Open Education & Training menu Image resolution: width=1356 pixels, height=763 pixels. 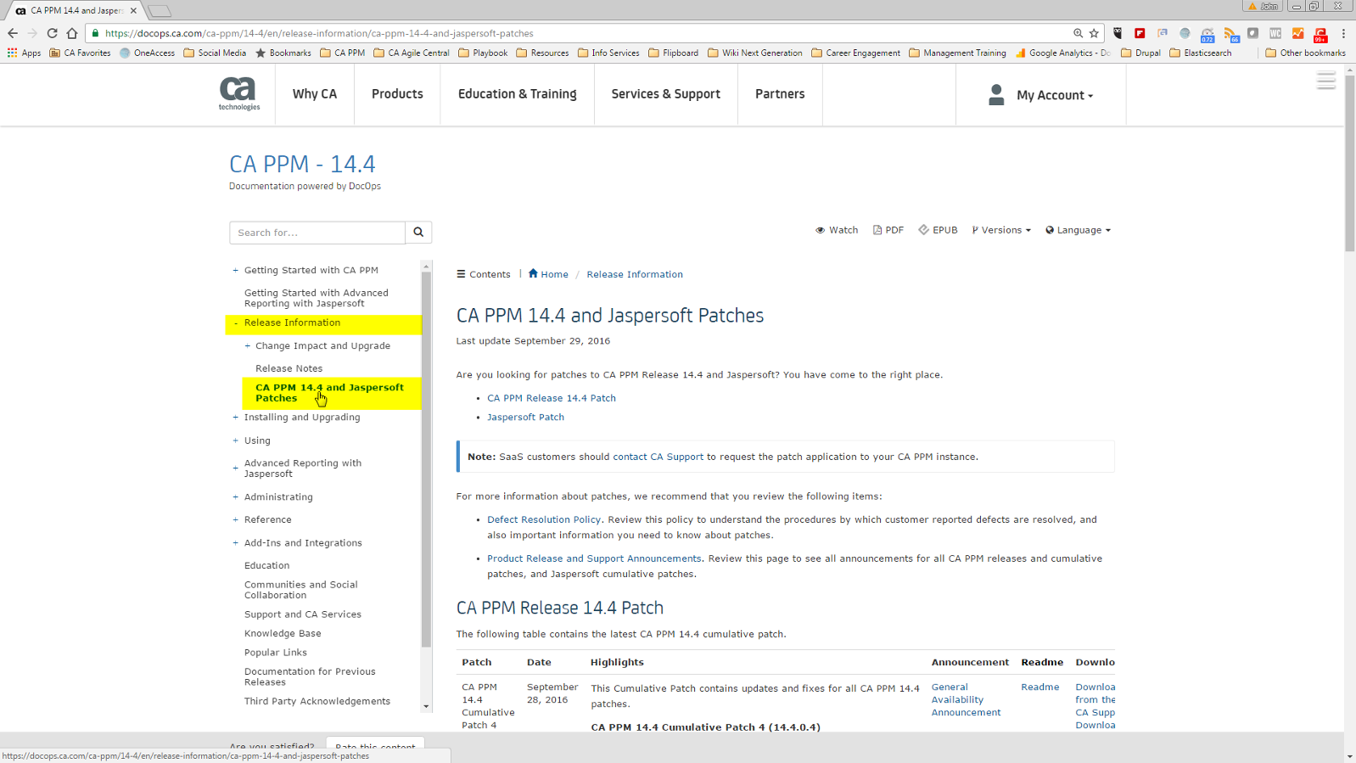(x=517, y=94)
